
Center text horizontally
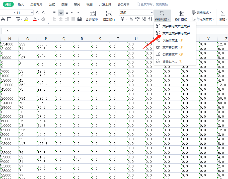[61, 19]
